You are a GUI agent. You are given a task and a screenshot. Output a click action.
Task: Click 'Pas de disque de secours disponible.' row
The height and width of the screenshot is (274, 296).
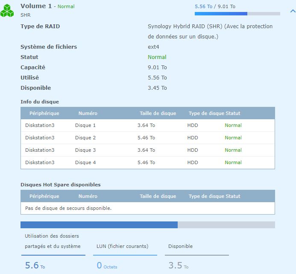(x=148, y=208)
